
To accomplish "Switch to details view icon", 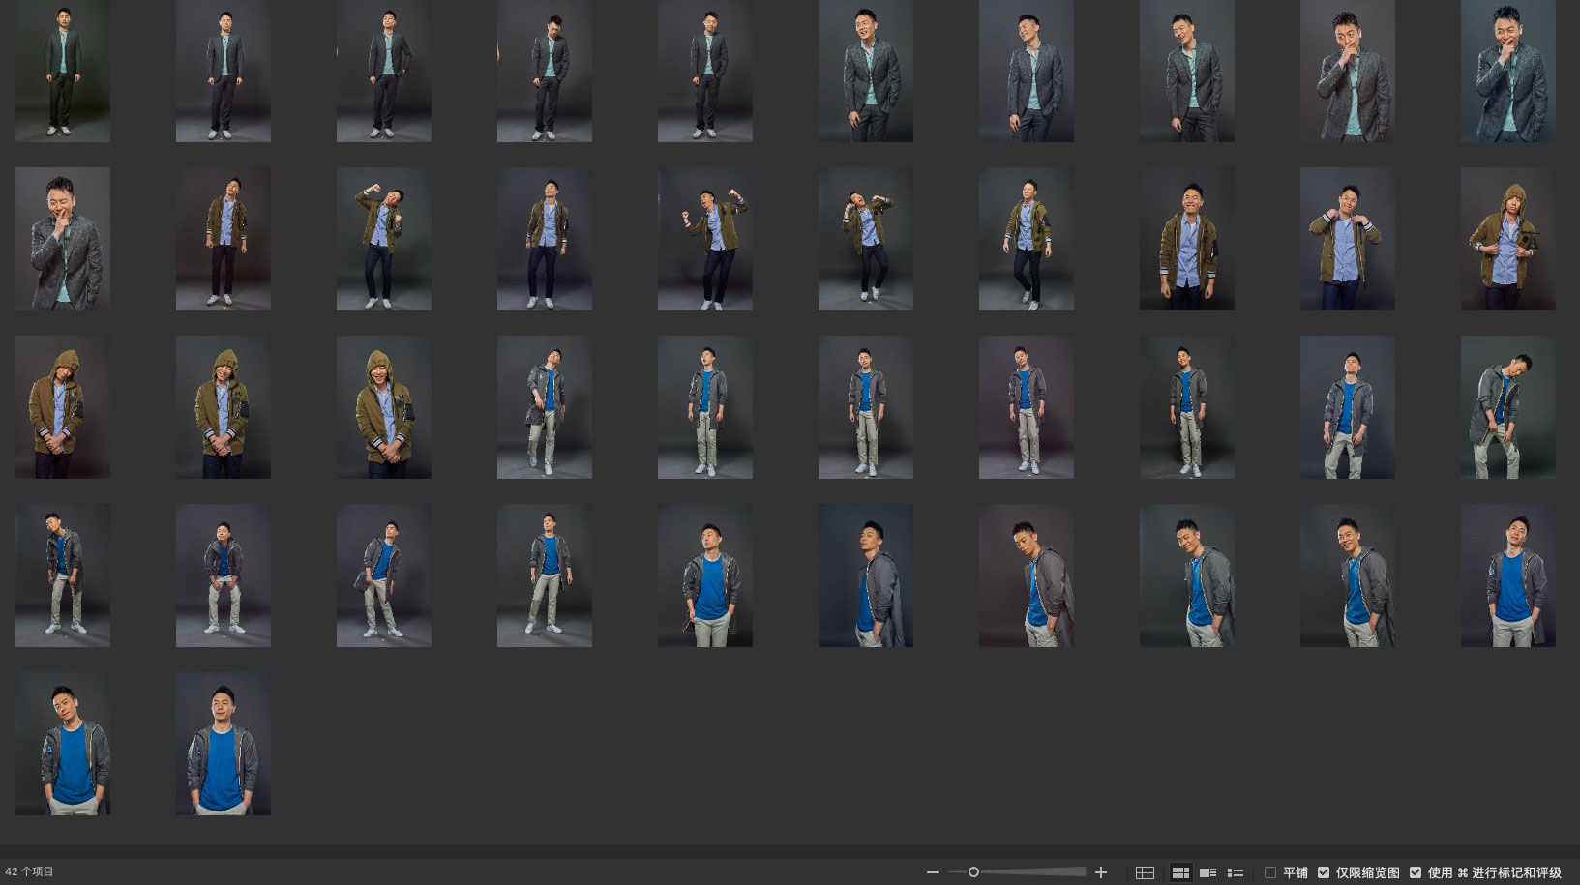I will click(x=1207, y=872).
